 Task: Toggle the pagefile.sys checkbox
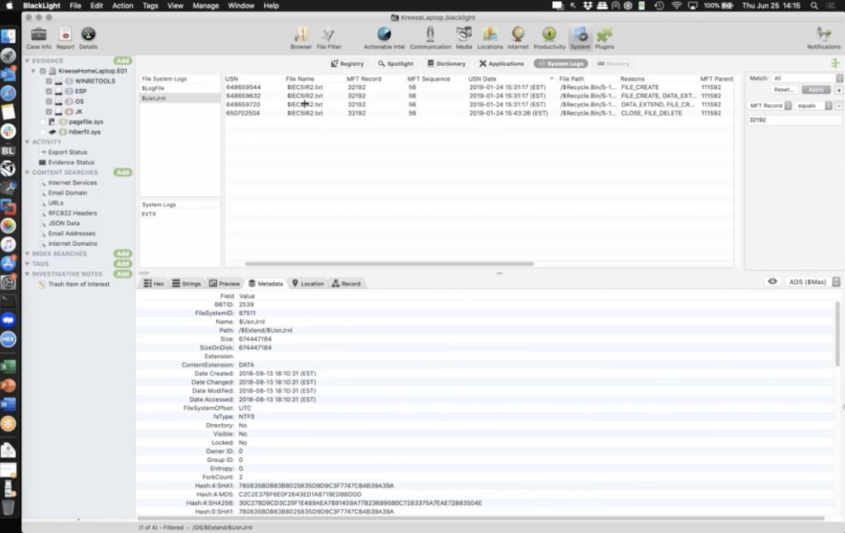point(43,122)
